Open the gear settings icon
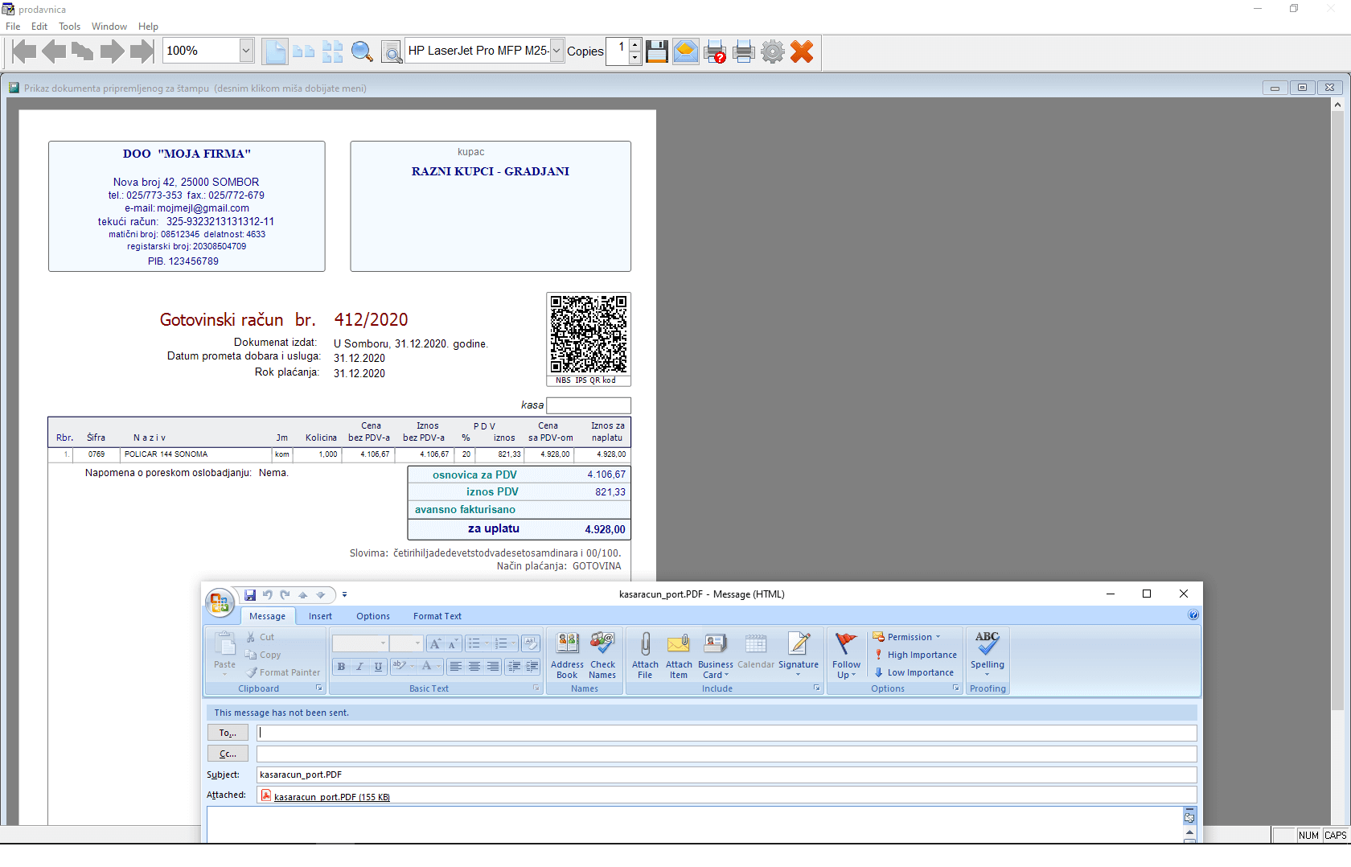Screen dimensions: 1351x867 pos(773,51)
